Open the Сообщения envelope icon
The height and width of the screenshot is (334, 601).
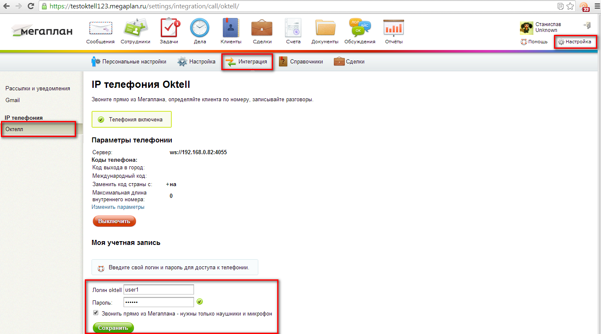(100, 28)
